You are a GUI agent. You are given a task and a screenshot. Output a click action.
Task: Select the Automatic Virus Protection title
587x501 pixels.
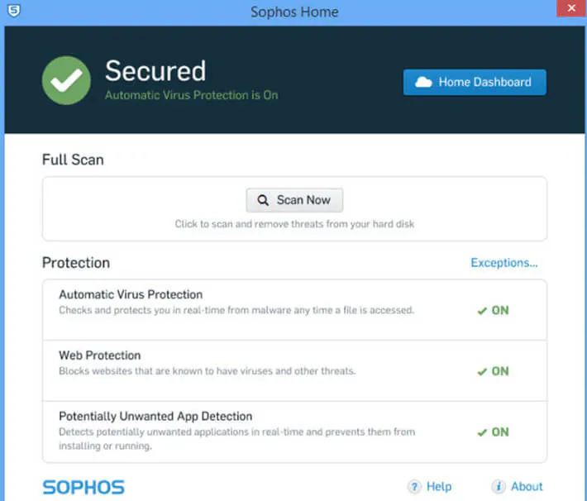point(131,294)
